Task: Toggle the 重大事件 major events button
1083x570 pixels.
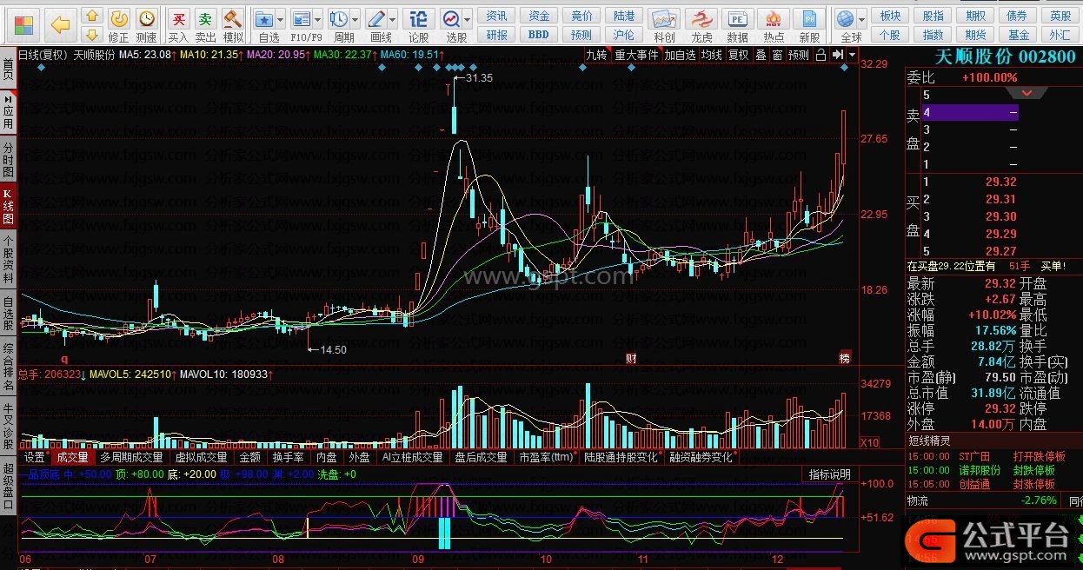Action: point(636,54)
